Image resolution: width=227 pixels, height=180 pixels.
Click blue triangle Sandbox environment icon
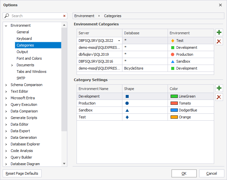(173, 62)
